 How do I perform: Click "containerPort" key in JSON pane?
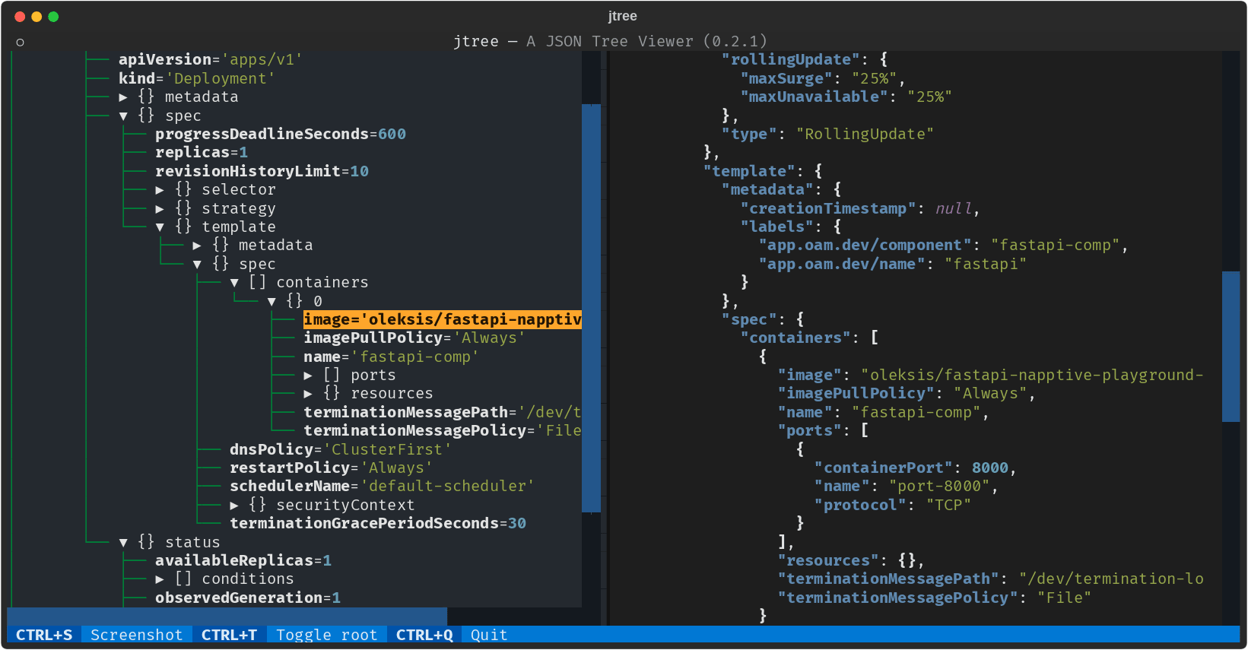pos(884,468)
